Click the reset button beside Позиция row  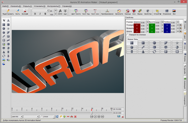tap(180, 25)
